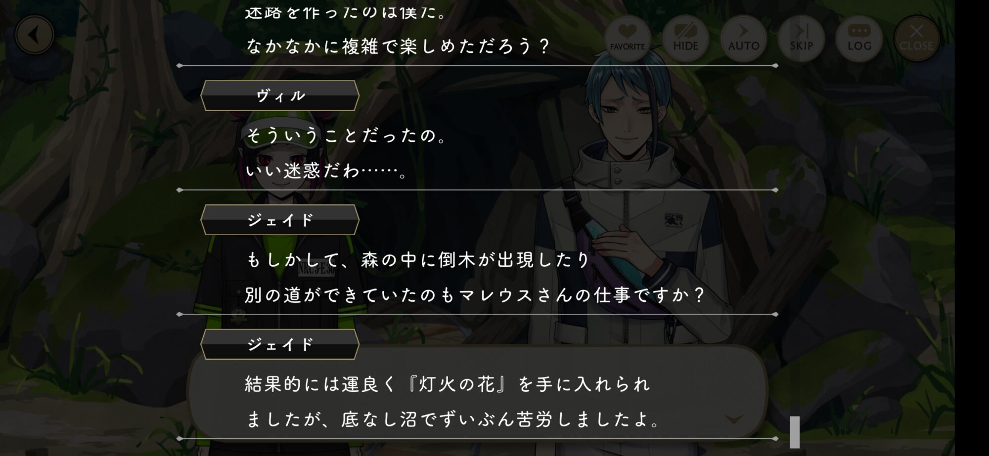Open the LOG speech bubble icon
This screenshot has width=989, height=456.
point(859,38)
